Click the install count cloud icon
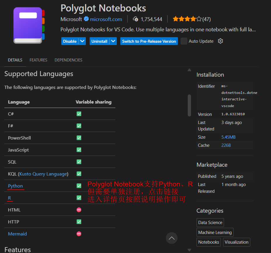 135,19
